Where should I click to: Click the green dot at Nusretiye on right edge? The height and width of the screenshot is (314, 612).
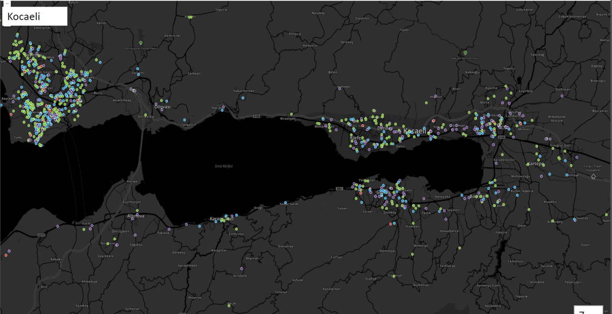tap(607, 216)
